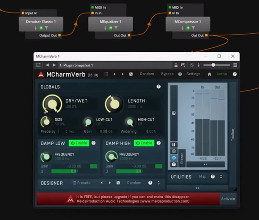Select next DESIGNER preset arrow
Screen dimensions: 259x220
[110, 183]
